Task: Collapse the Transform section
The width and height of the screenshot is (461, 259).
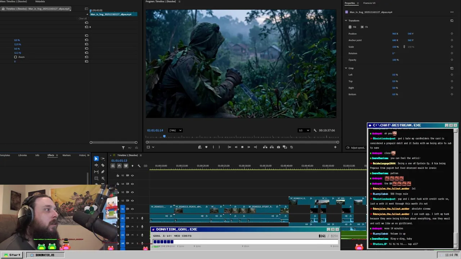Action: click(x=346, y=21)
